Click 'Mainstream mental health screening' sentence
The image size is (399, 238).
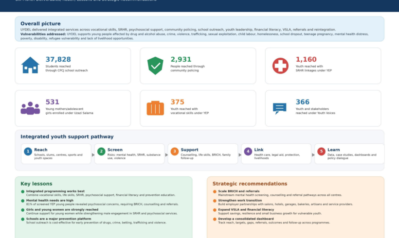coord(280,195)
